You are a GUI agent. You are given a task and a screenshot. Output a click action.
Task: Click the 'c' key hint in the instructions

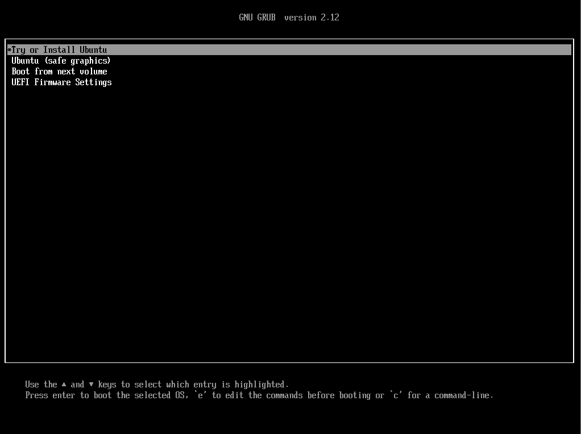tap(396, 395)
